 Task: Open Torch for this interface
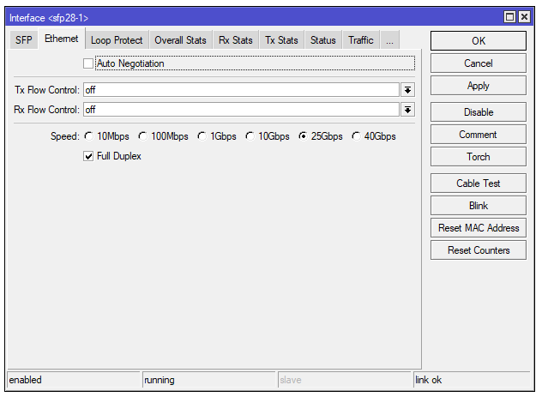pyautogui.click(x=479, y=157)
